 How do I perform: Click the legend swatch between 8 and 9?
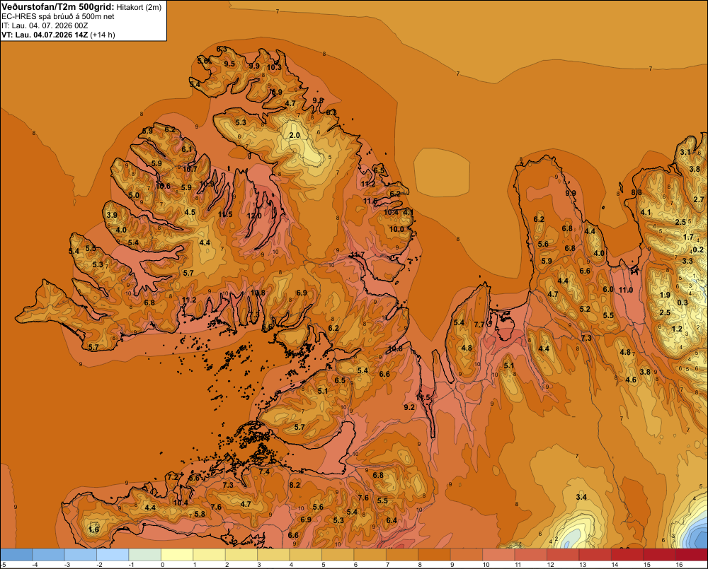pyautogui.click(x=435, y=554)
